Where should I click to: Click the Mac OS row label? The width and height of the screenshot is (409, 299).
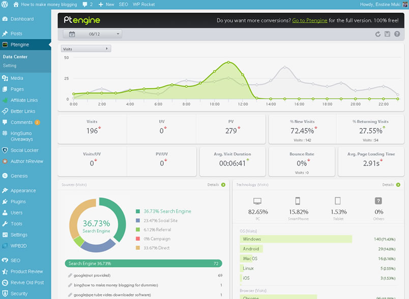(x=250, y=258)
